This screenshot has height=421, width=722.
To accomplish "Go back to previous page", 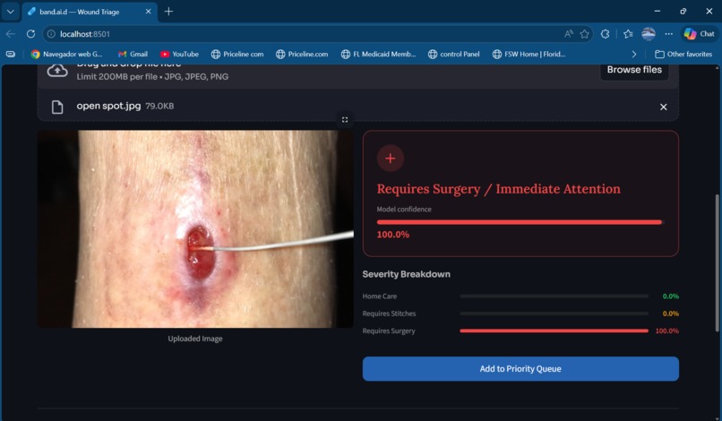I will coord(11,34).
